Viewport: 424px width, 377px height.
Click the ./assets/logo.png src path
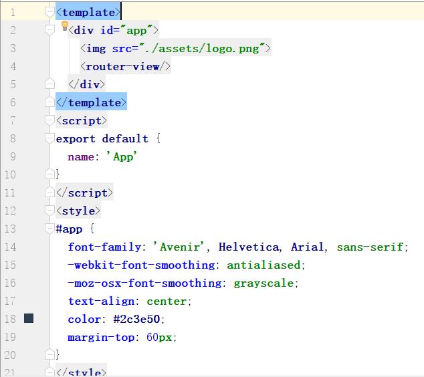[202, 48]
